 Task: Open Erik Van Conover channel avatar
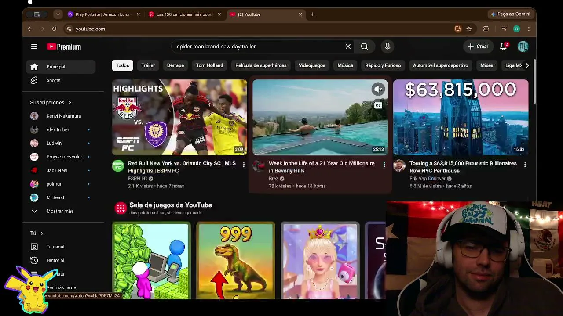tap(399, 166)
